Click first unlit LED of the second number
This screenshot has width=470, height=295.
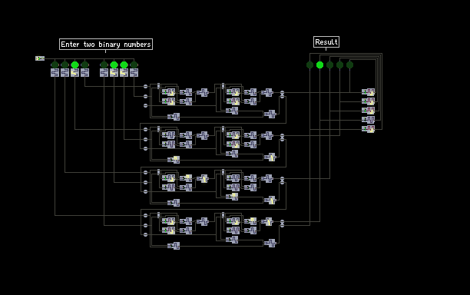(x=104, y=65)
